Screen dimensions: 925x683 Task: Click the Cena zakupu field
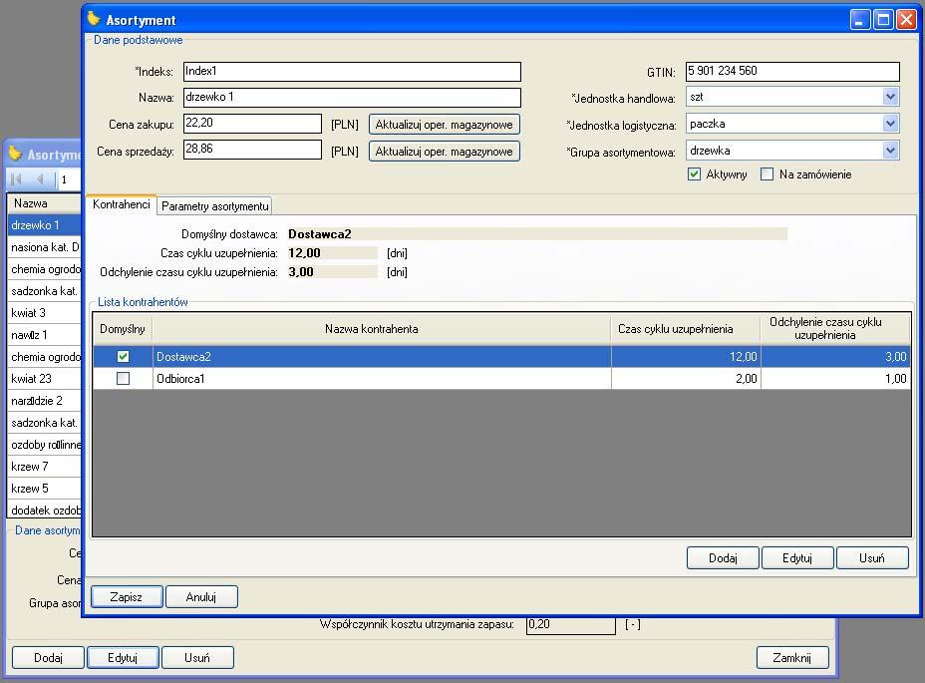(x=252, y=124)
